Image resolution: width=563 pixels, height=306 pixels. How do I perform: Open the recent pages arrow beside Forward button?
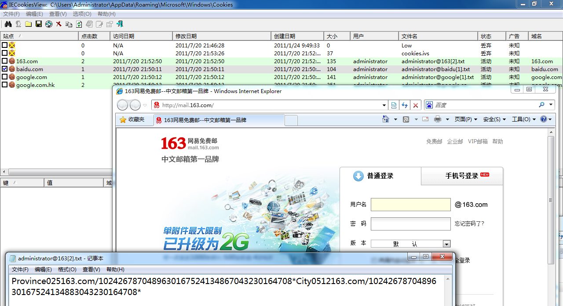145,105
